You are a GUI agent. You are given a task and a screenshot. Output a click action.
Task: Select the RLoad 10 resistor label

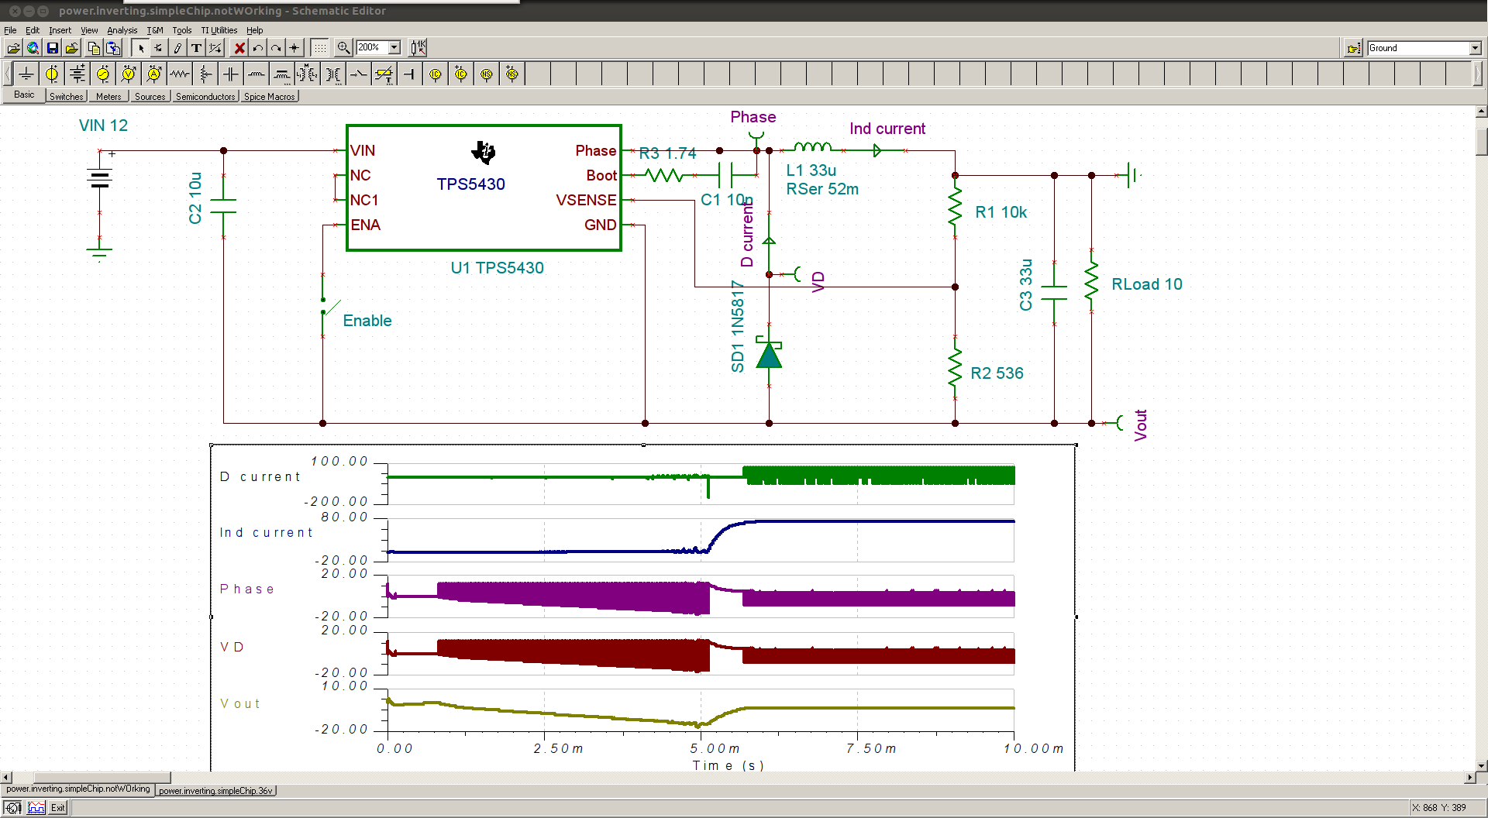1147,284
